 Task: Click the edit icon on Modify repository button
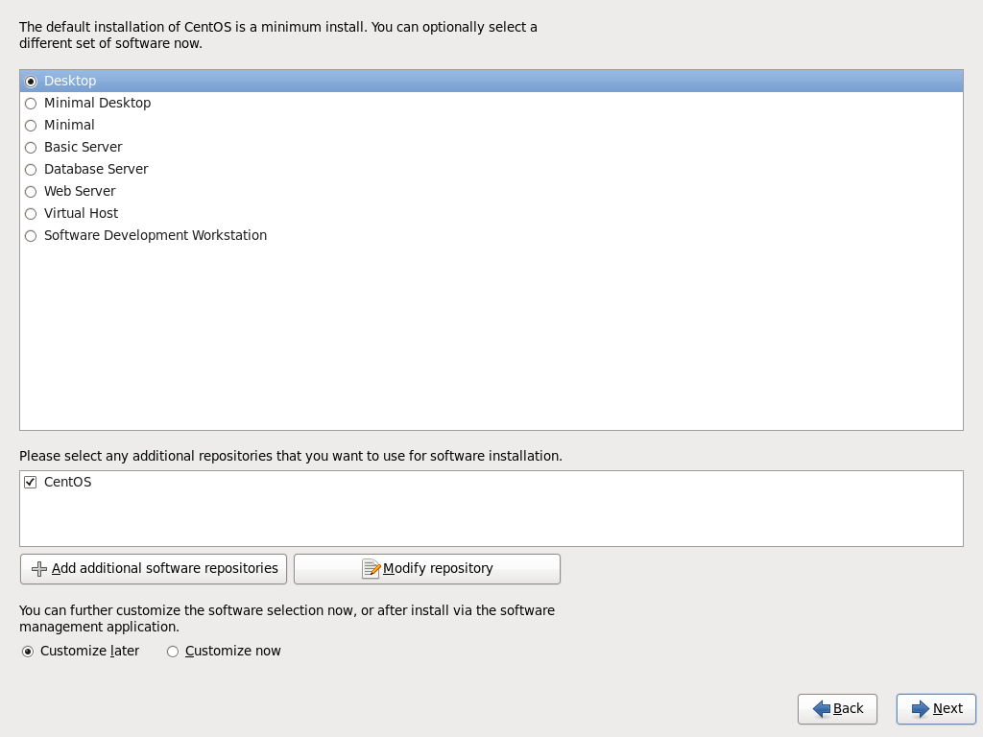(372, 568)
